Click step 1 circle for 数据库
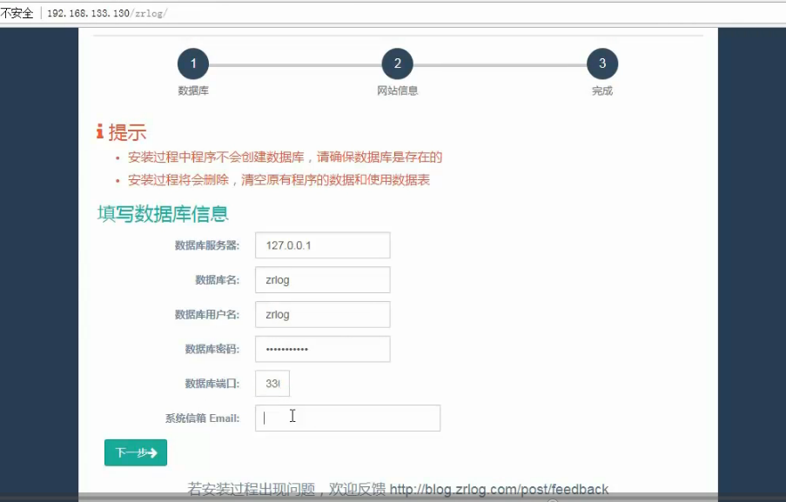This screenshot has width=786, height=502. pyautogui.click(x=193, y=64)
